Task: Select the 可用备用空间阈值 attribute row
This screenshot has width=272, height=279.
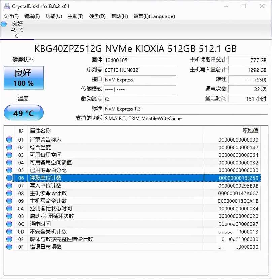Action: click(x=132, y=162)
